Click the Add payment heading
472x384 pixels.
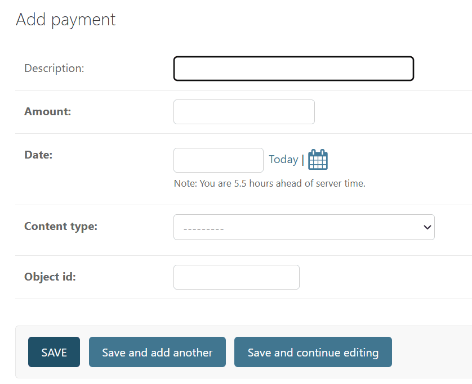pyautogui.click(x=65, y=20)
